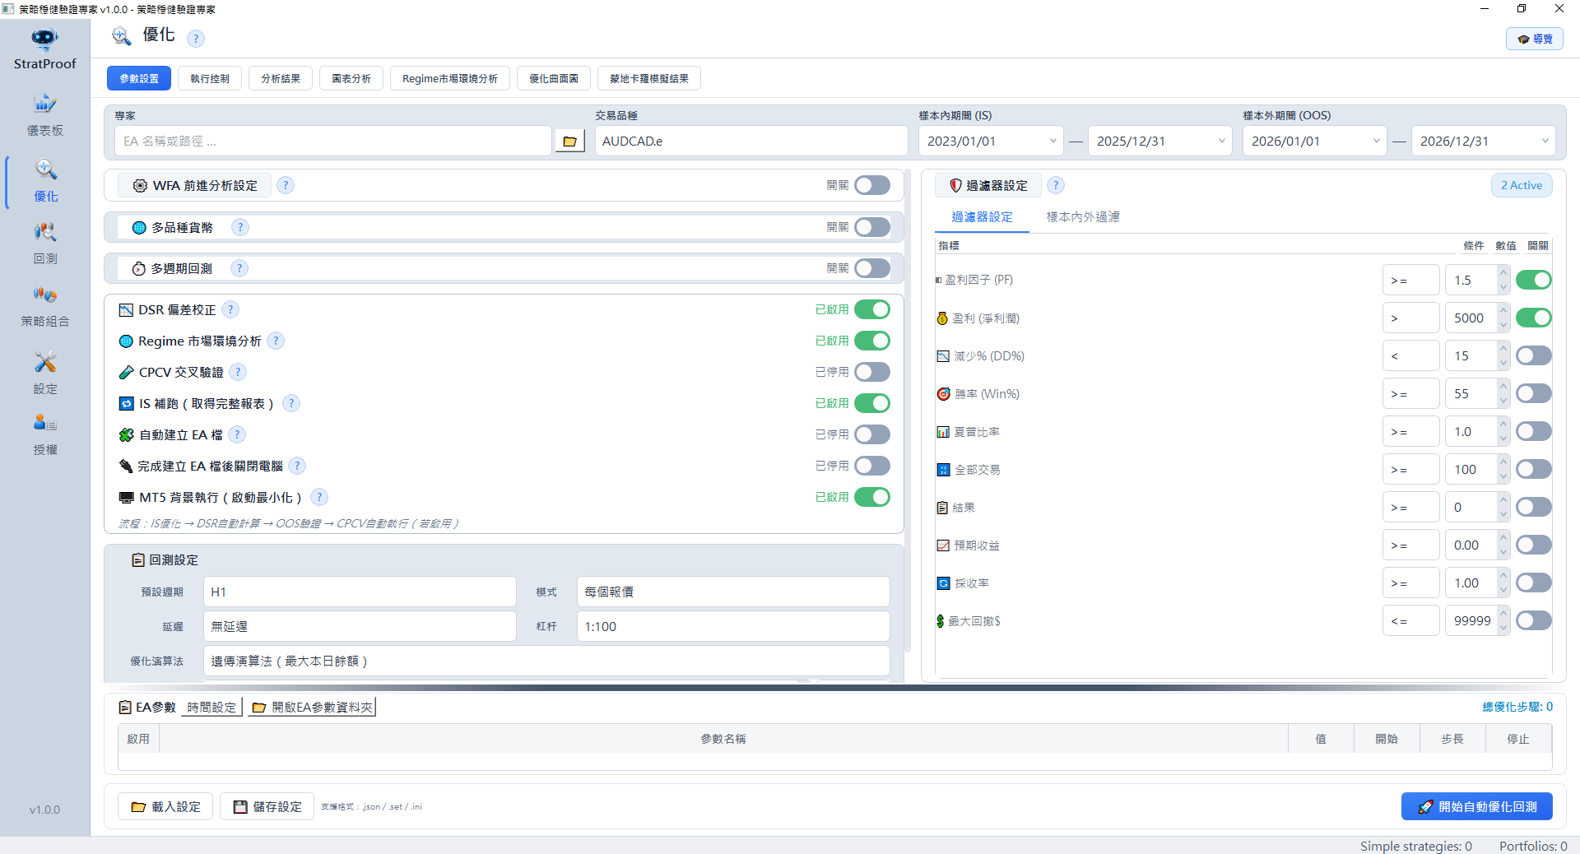Open the IS end date 2025/12/31 dropdown
Screen dimensions: 1580x854
[x=1160, y=141]
